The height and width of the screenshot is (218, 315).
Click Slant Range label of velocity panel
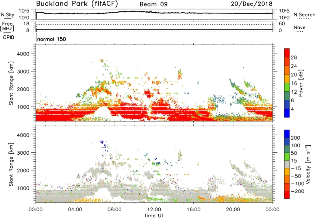11,164
